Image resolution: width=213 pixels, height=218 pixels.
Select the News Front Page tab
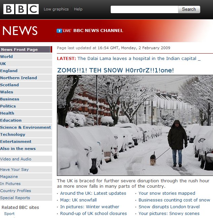pos(26,50)
